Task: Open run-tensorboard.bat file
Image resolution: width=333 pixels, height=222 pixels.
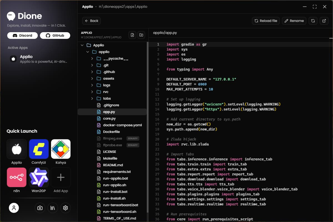Action: tap(112, 205)
